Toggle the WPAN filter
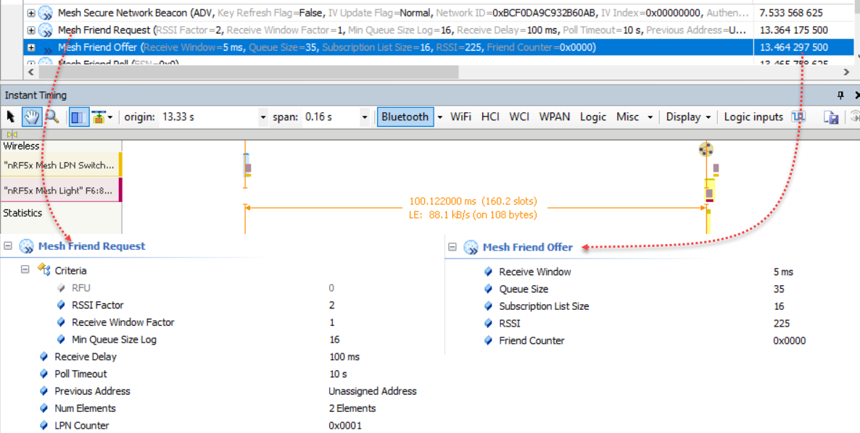 [554, 117]
